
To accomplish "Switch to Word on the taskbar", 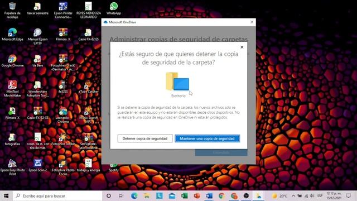I will click(x=209, y=196).
